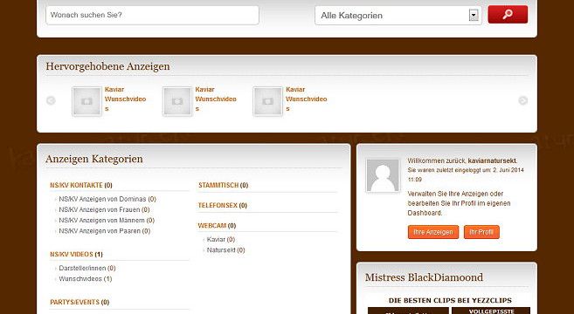Show next featured ads with right arrow
Screen dimensions: 574x314
[x=523, y=100]
